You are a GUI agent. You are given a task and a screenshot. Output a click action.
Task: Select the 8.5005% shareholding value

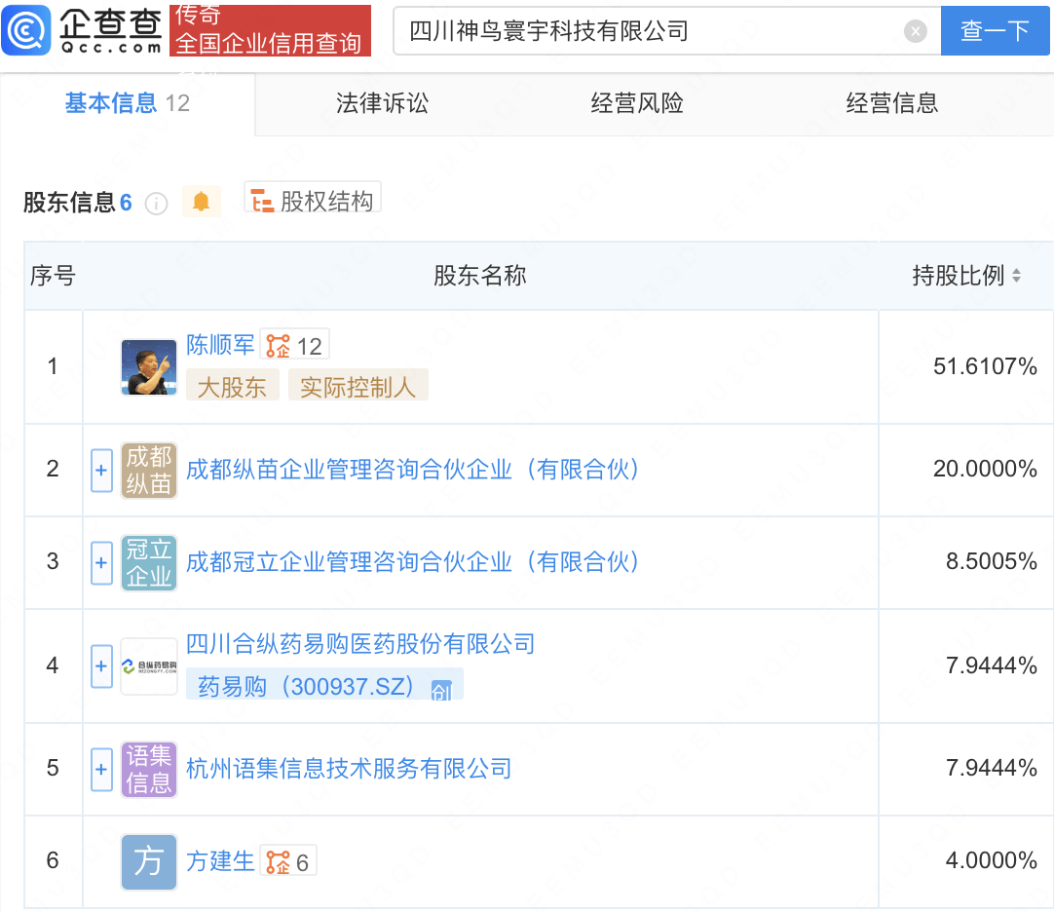coord(991,561)
